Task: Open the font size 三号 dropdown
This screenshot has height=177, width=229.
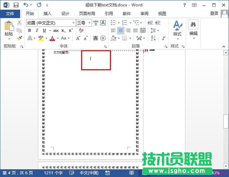Action: click(89, 23)
